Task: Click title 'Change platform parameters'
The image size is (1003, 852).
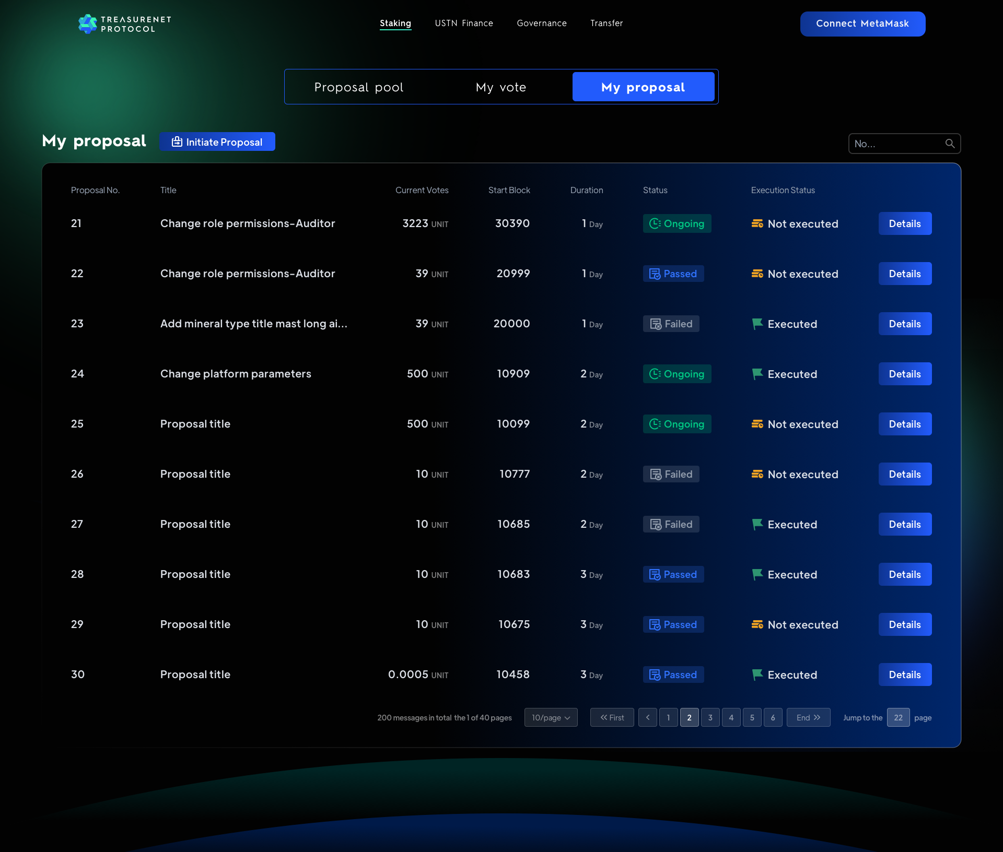Action: (236, 374)
